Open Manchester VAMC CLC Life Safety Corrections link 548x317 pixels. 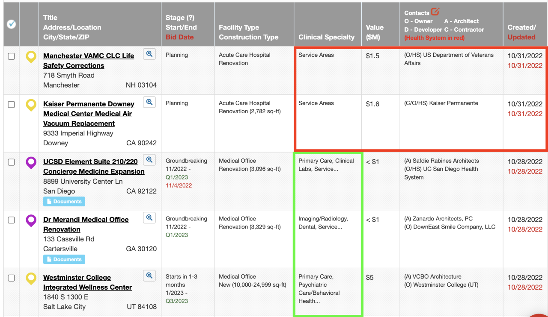89,61
